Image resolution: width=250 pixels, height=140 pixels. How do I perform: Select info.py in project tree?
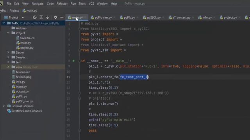coord(20,82)
